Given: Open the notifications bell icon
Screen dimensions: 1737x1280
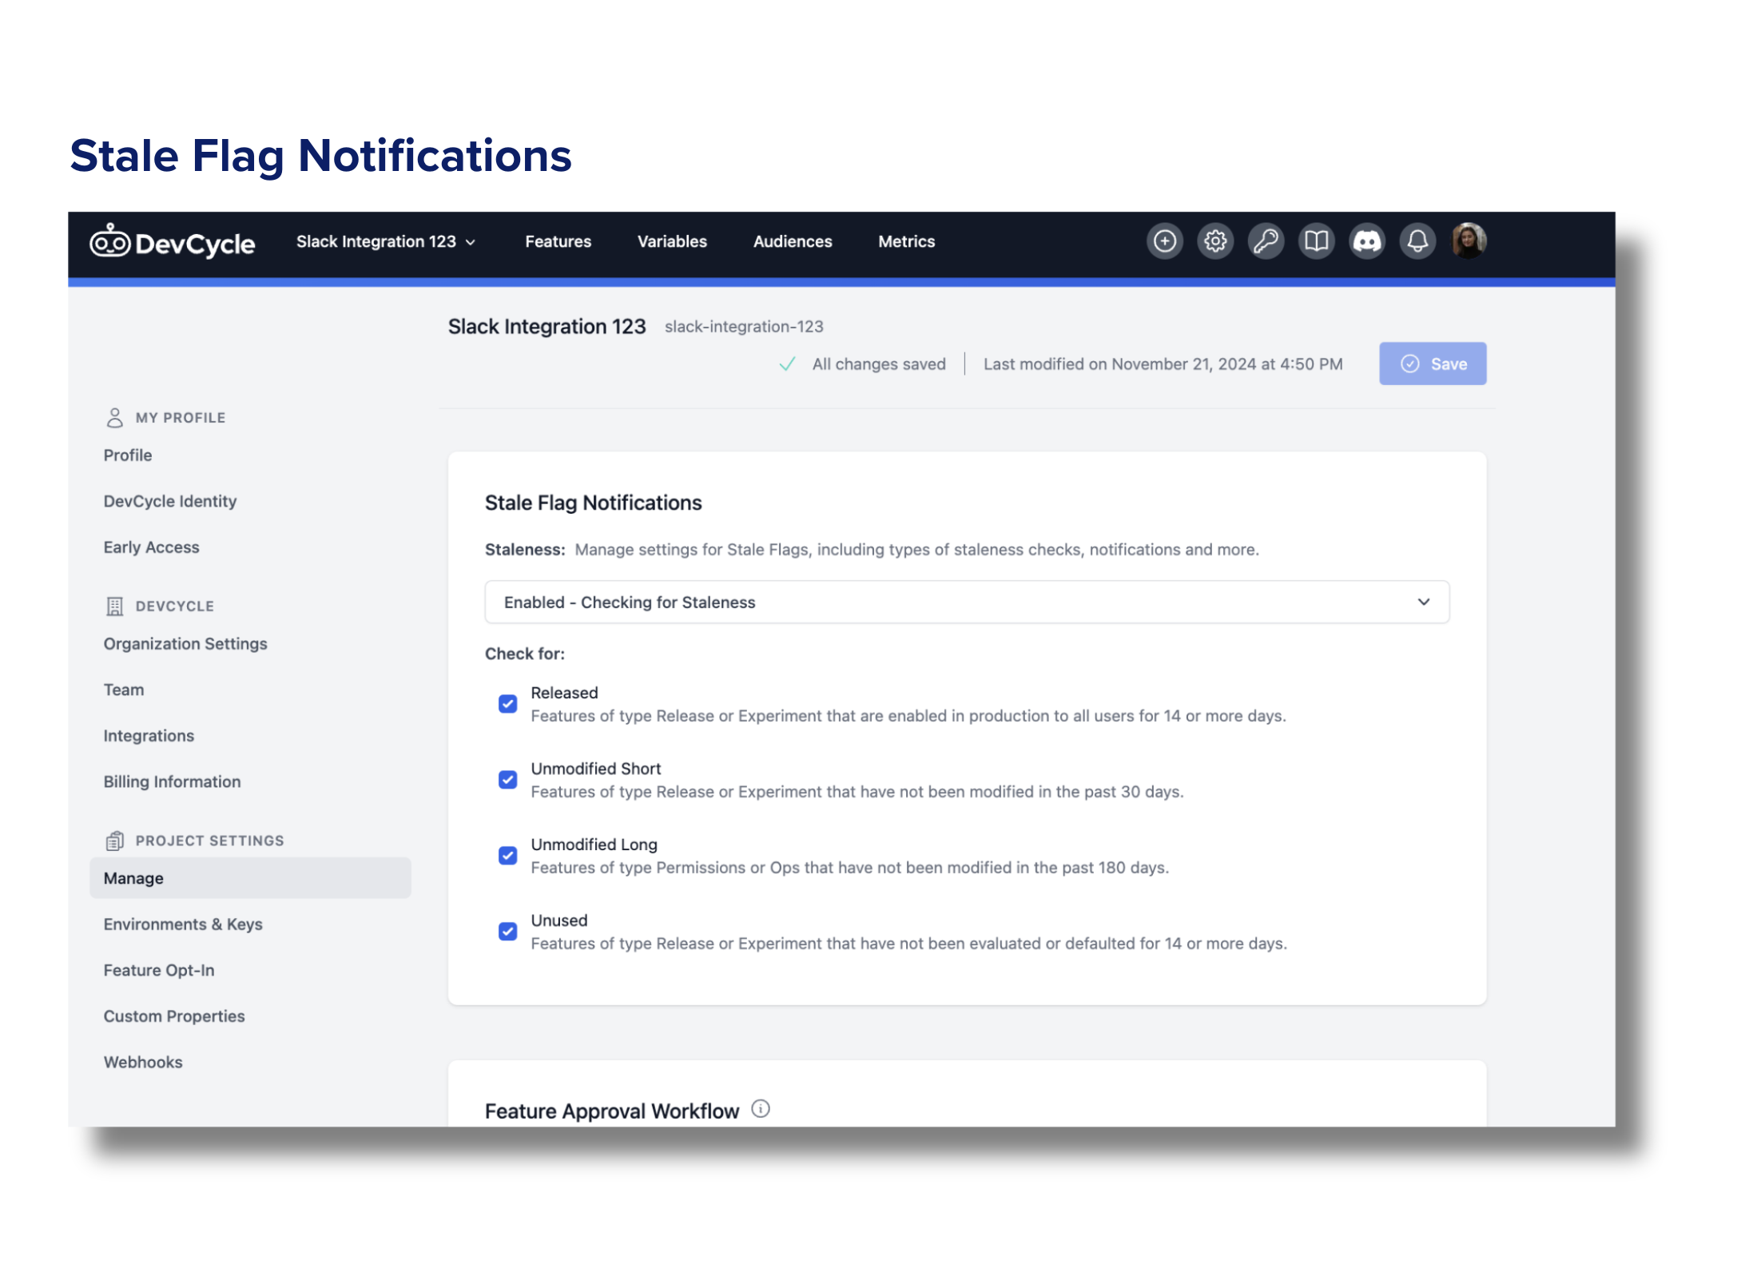Looking at the screenshot, I should [1417, 240].
